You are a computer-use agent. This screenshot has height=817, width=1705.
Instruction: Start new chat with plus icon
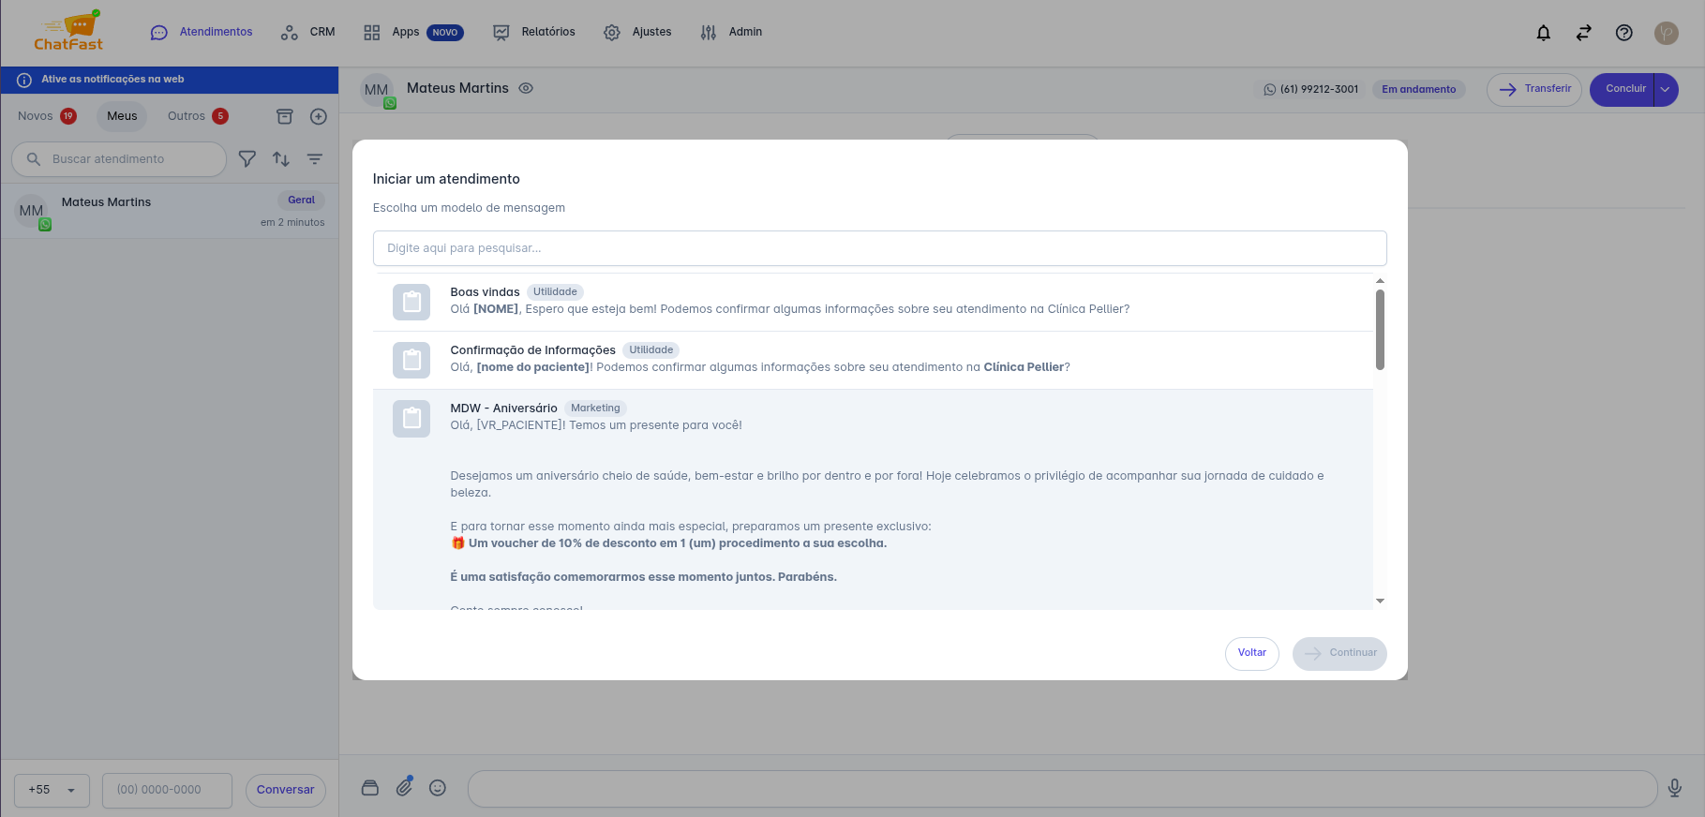point(319,116)
